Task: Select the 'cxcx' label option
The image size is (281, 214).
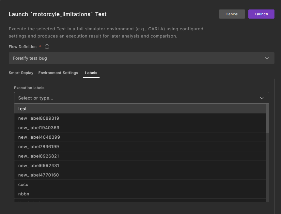Action: pos(140,184)
